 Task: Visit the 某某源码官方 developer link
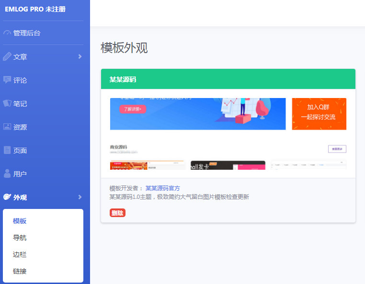coord(163,188)
